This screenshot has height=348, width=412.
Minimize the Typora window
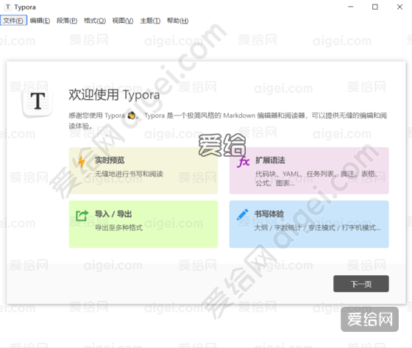(350, 7)
